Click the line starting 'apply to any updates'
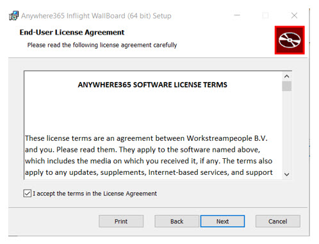Image resolution: width=319 pixels, height=244 pixels. pyautogui.click(x=149, y=172)
